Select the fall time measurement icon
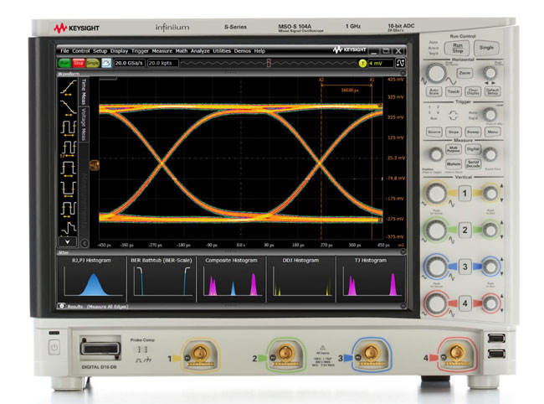The width and height of the screenshot is (544, 404). (69, 107)
